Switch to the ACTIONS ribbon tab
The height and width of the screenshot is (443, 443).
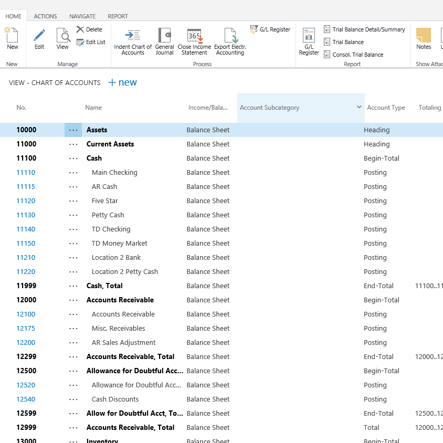[45, 16]
